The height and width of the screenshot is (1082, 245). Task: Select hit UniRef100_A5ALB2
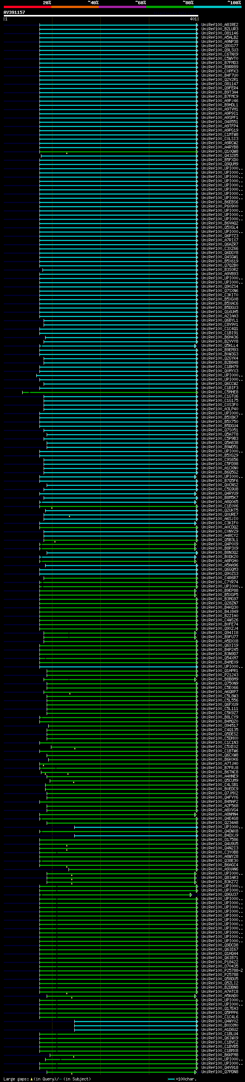coord(219,37)
